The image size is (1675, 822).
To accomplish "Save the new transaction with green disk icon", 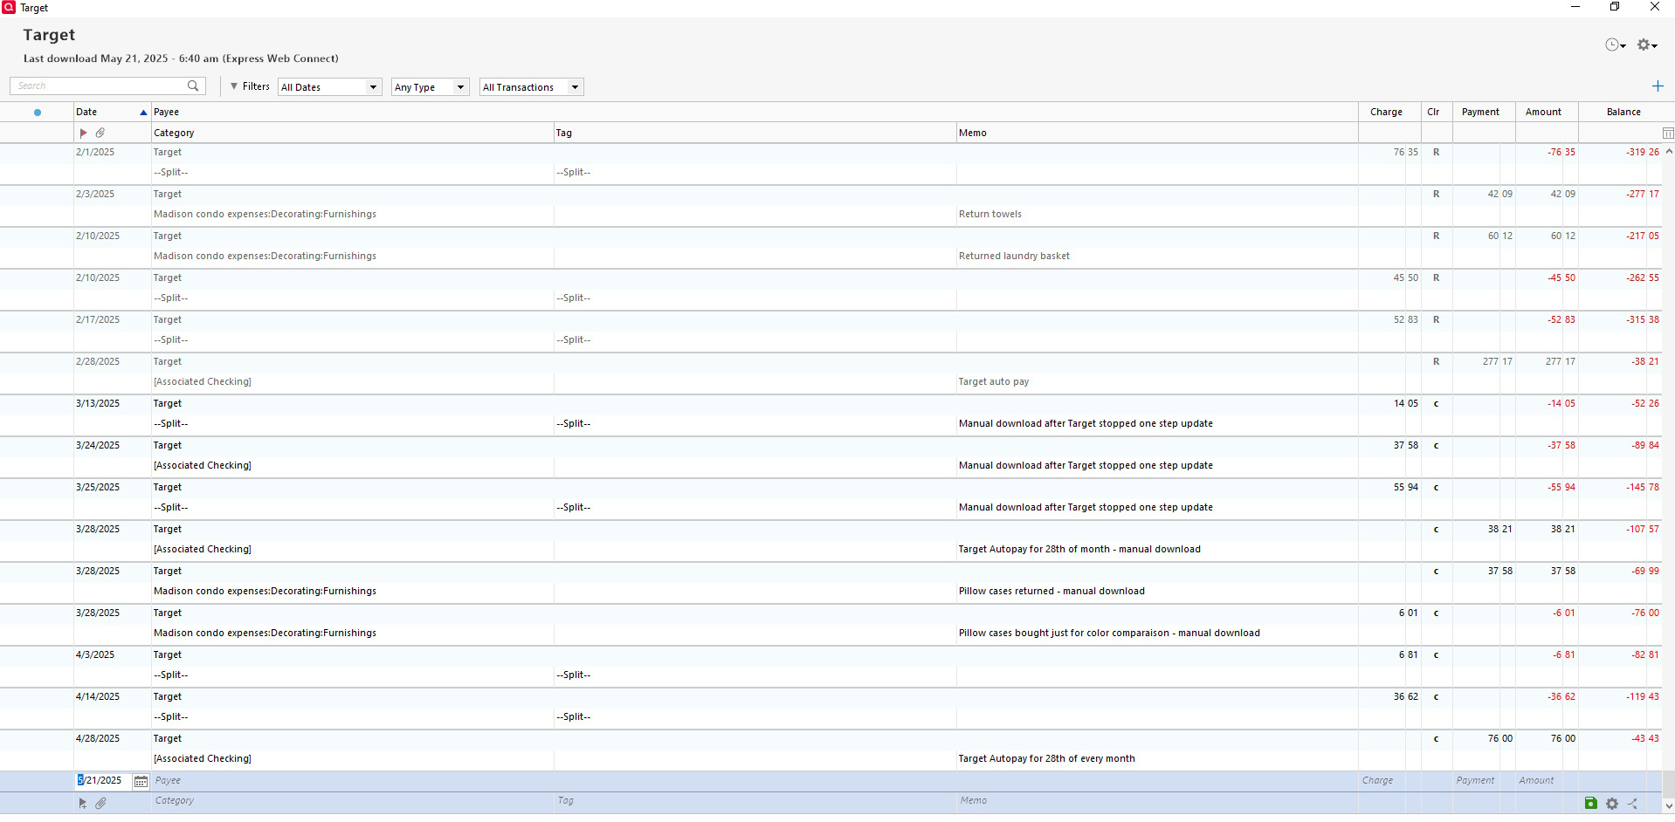I will [x=1590, y=803].
